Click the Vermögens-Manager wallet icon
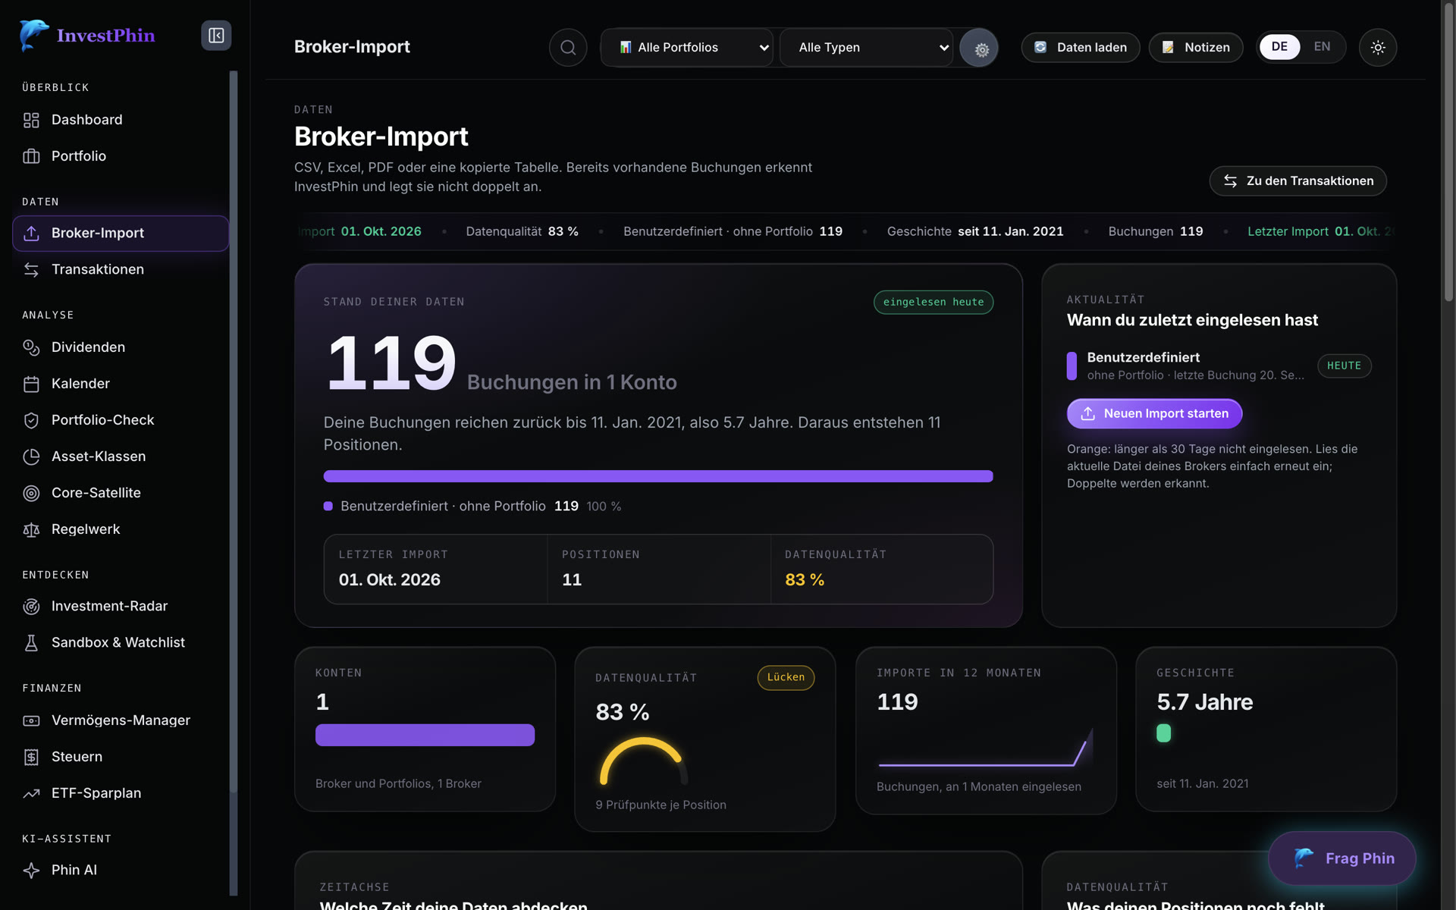Screen dimensions: 1456x910 point(31,720)
